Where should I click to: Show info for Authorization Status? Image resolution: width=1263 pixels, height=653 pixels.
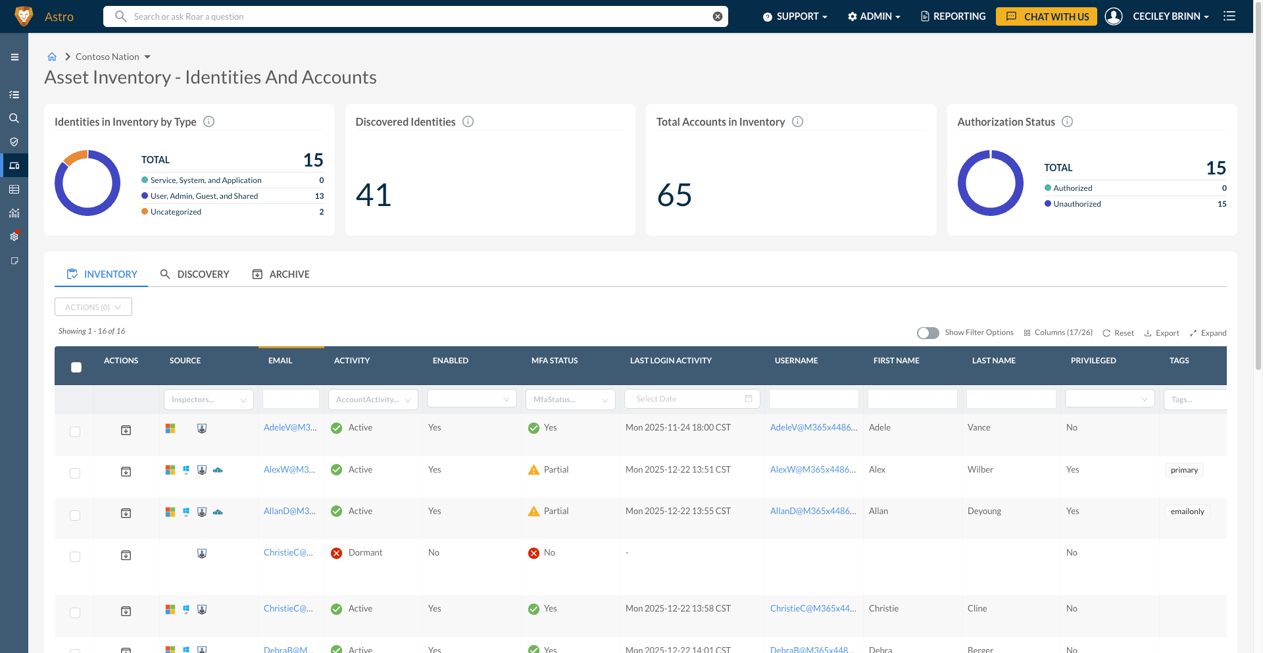[x=1068, y=122]
